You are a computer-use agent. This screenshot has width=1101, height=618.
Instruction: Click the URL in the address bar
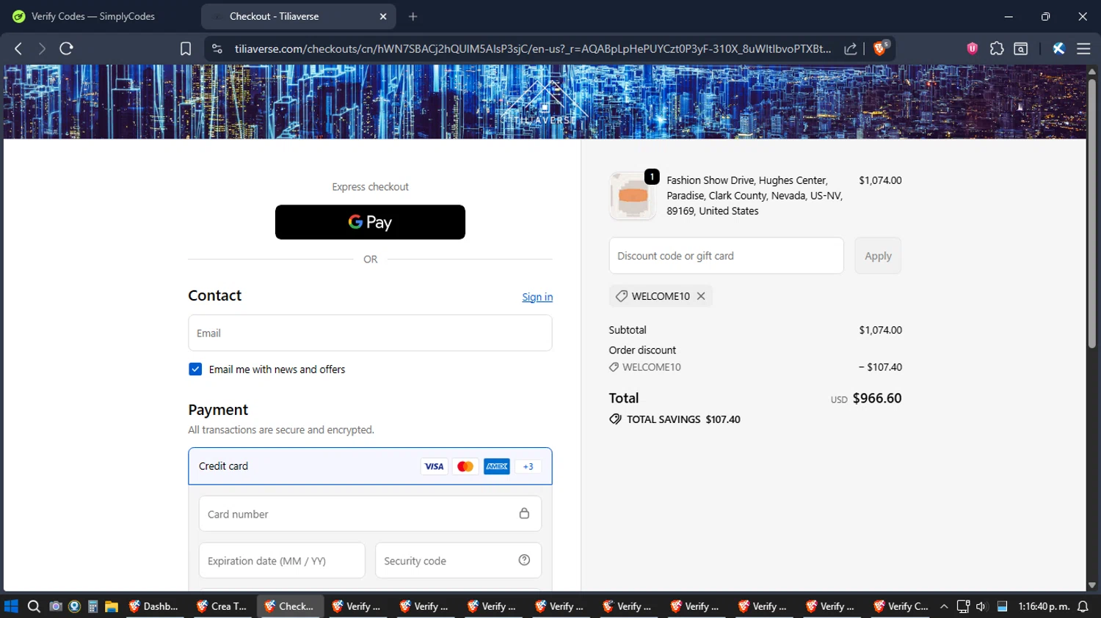(533, 48)
